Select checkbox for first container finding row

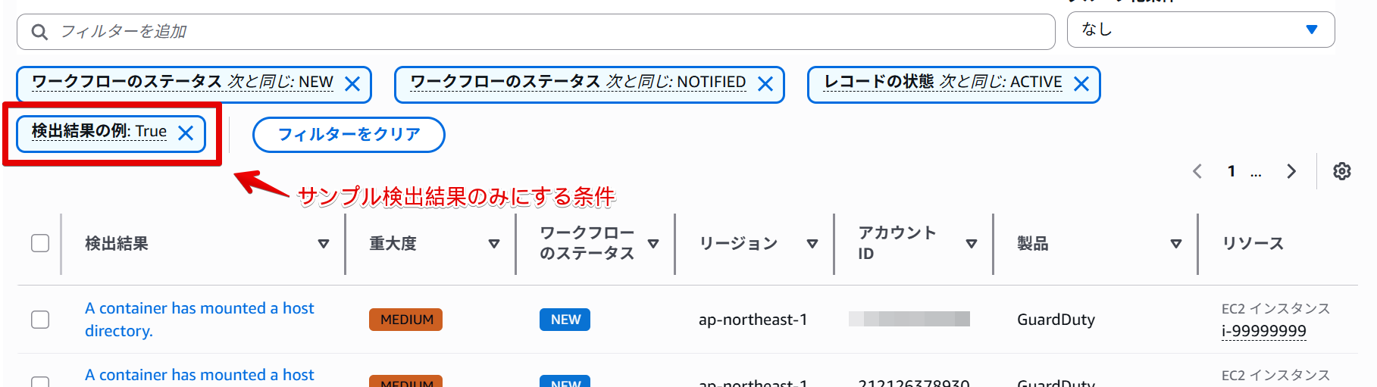(40, 320)
